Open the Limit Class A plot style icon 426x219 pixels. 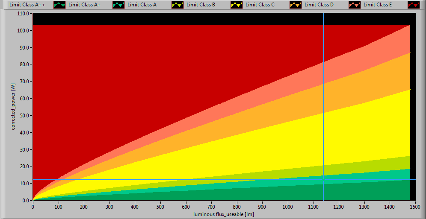(178, 5)
